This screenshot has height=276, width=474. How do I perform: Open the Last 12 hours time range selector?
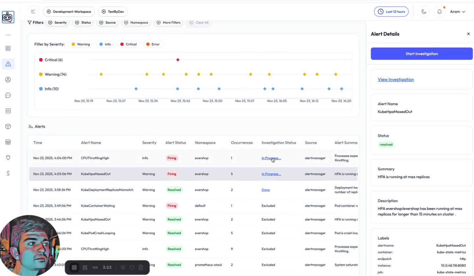click(x=391, y=12)
